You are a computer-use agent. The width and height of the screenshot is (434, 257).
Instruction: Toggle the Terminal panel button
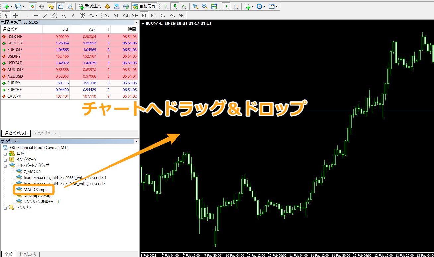point(60,6)
